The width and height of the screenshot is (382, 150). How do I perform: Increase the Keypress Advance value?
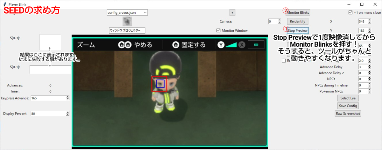coord(67,97)
